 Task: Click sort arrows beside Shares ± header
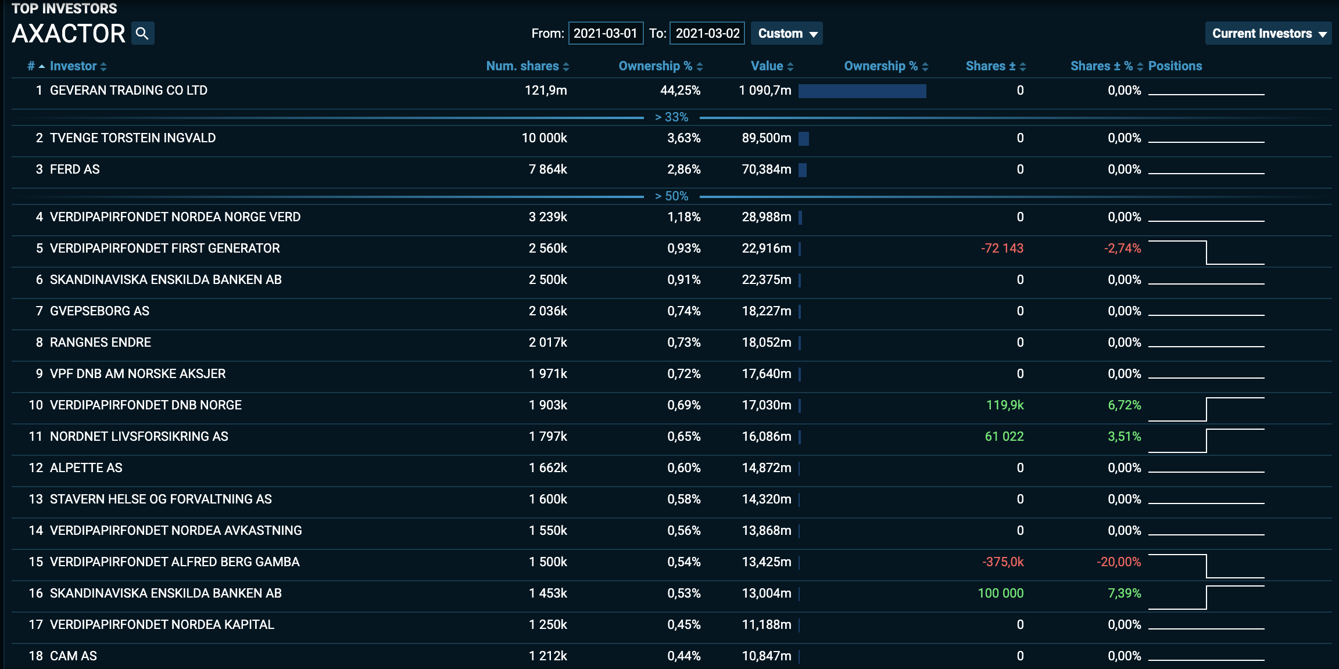pos(1023,67)
